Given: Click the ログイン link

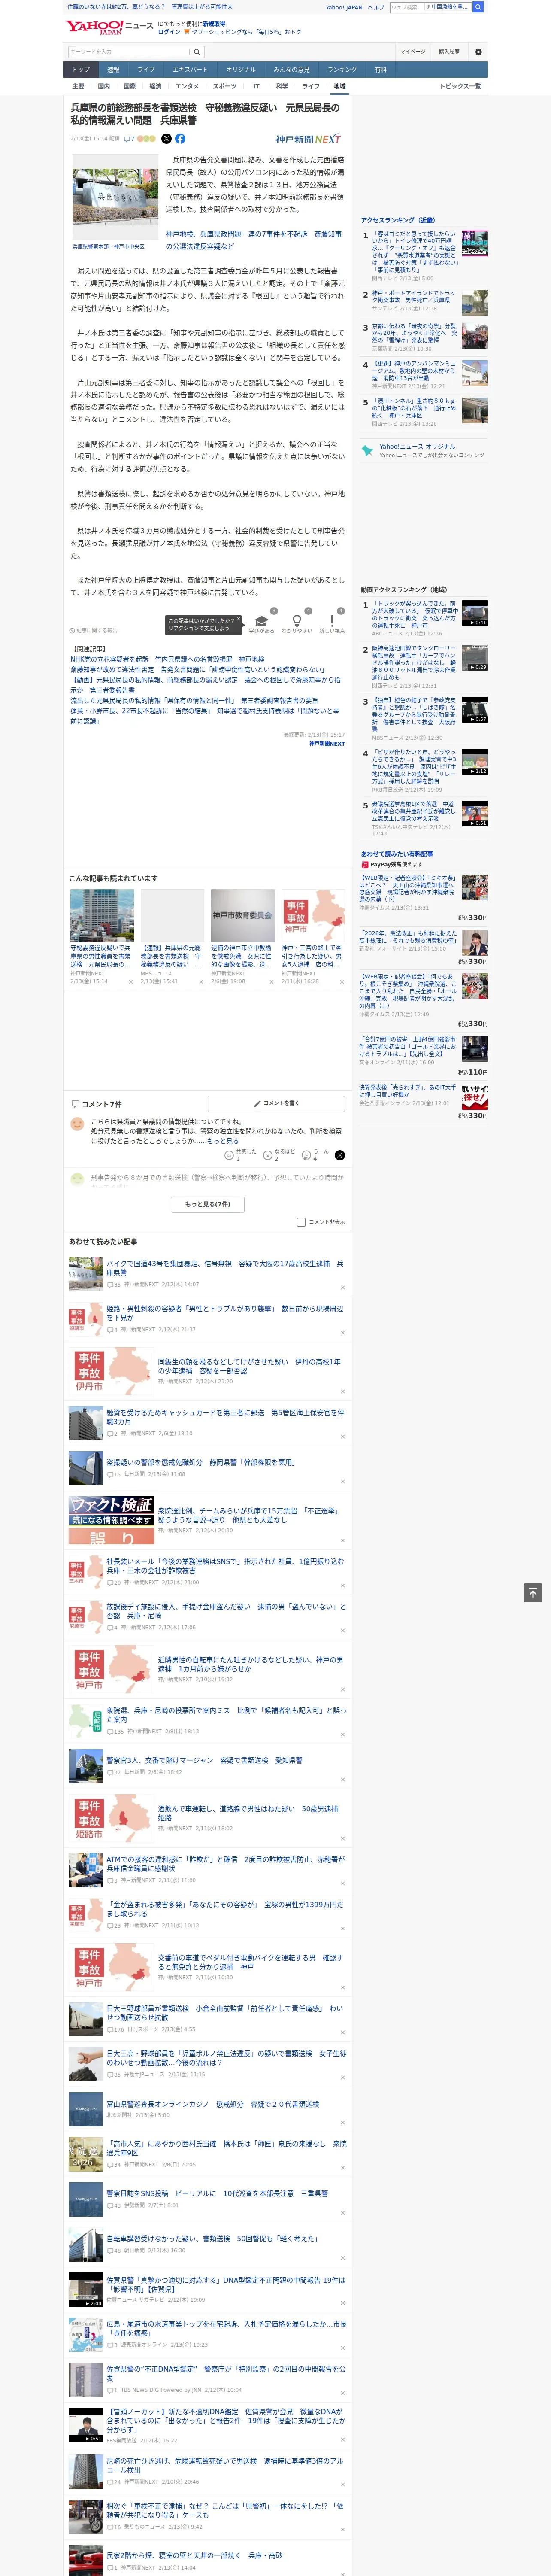Looking at the screenshot, I should [x=169, y=32].
